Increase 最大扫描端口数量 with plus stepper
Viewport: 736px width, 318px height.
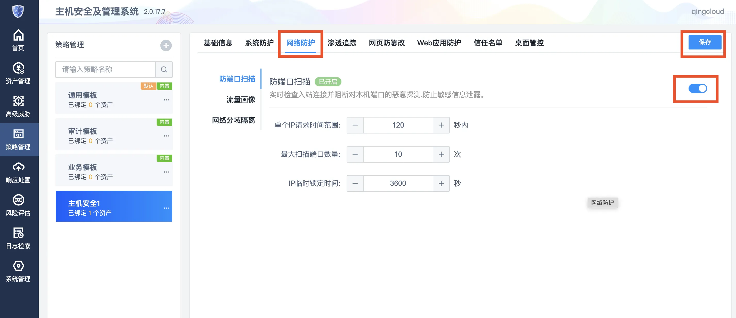[x=441, y=154]
